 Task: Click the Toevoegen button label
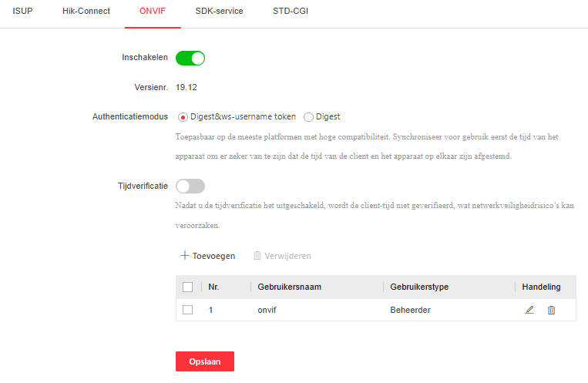click(213, 256)
